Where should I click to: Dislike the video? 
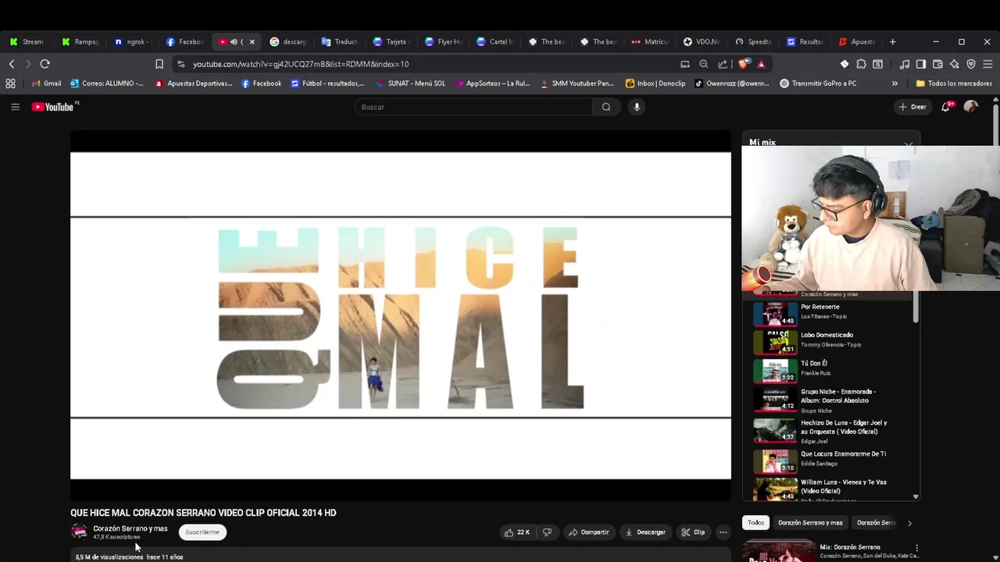547,532
